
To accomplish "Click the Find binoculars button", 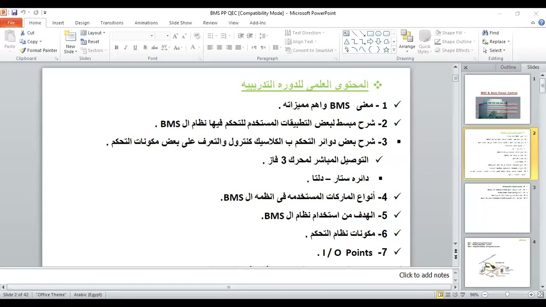I will pyautogui.click(x=490, y=33).
